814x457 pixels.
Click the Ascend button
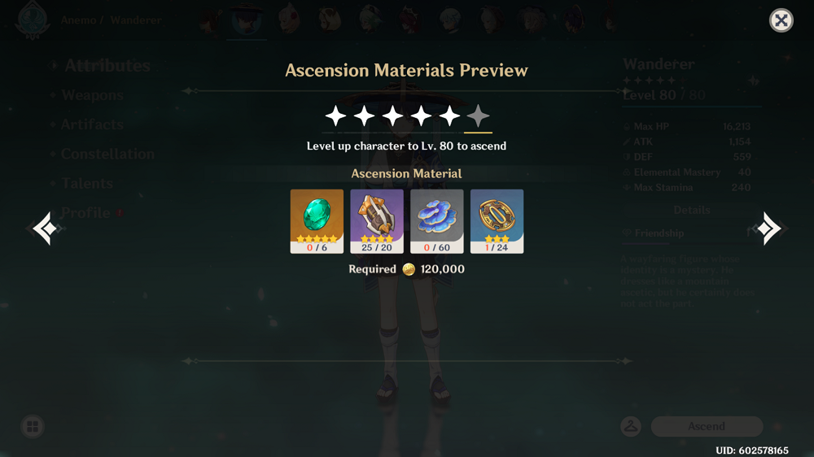pos(707,426)
